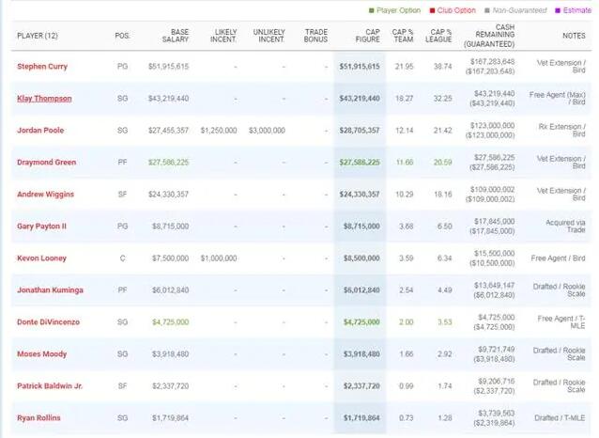Select Gary Payton II base salary $8,715,000
The width and height of the screenshot is (599, 438).
point(170,227)
